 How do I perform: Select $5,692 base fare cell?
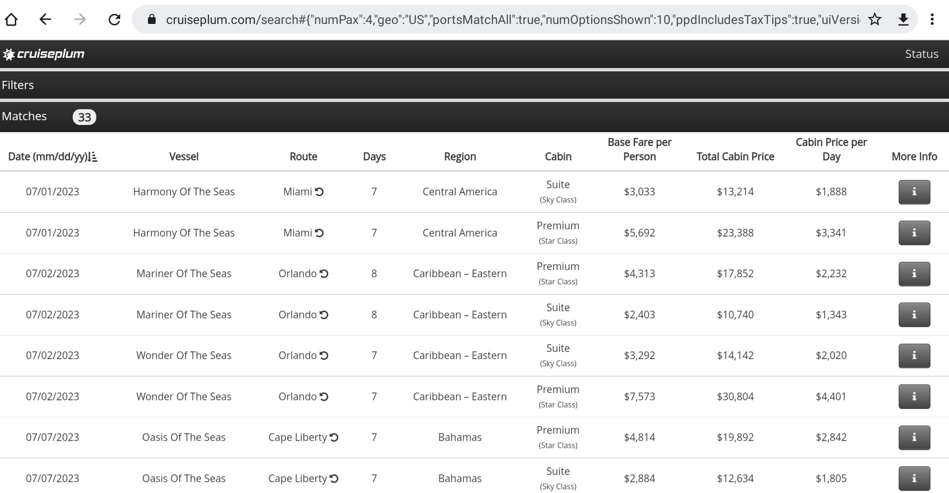tap(640, 233)
